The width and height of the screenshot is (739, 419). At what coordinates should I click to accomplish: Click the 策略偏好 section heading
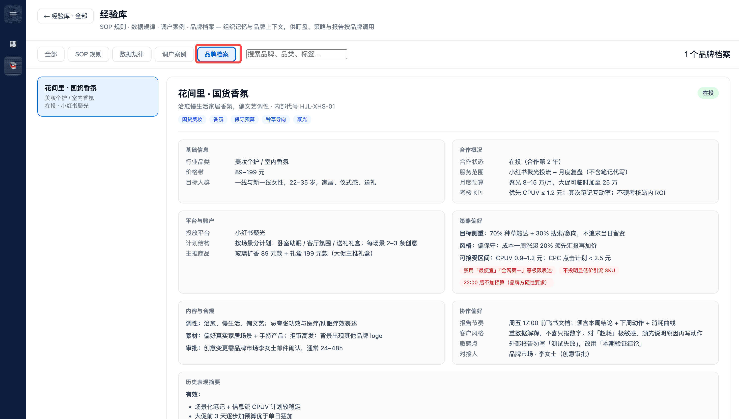point(471,221)
